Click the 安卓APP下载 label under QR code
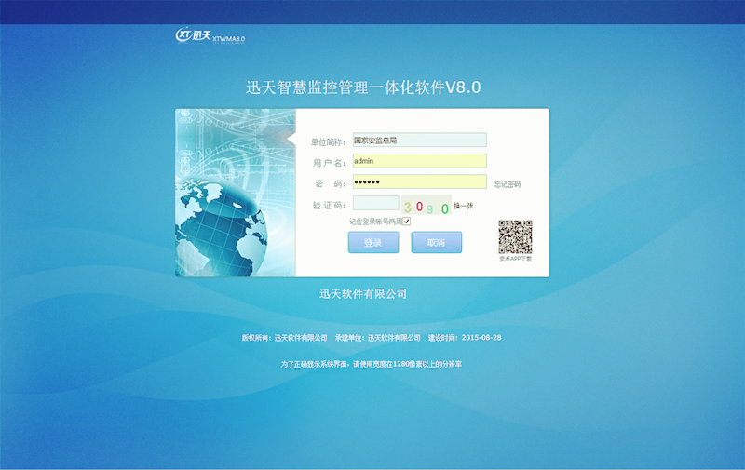Image resolution: width=745 pixels, height=470 pixels. [515, 259]
